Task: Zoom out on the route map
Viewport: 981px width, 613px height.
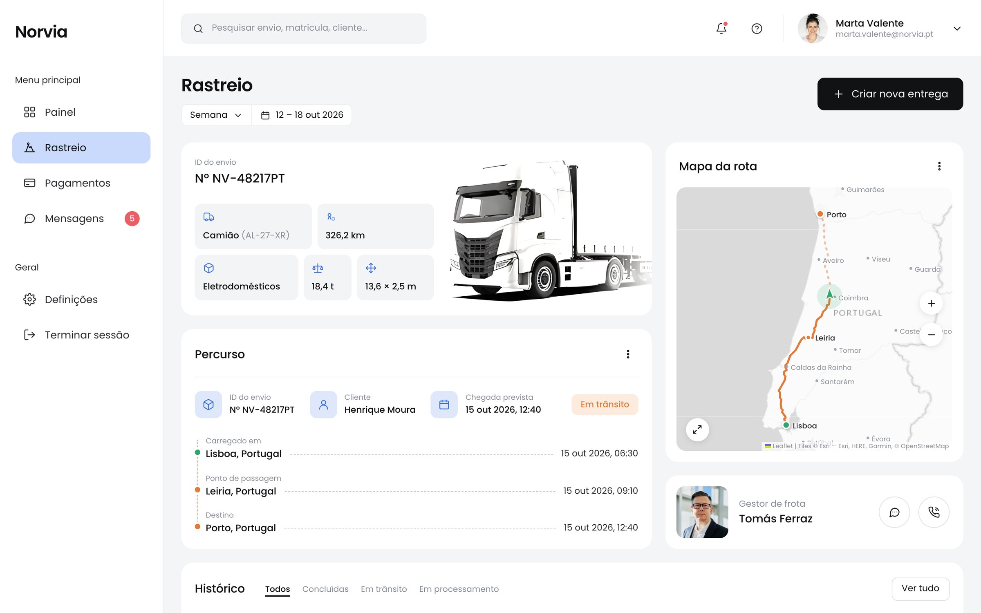Action: [931, 335]
